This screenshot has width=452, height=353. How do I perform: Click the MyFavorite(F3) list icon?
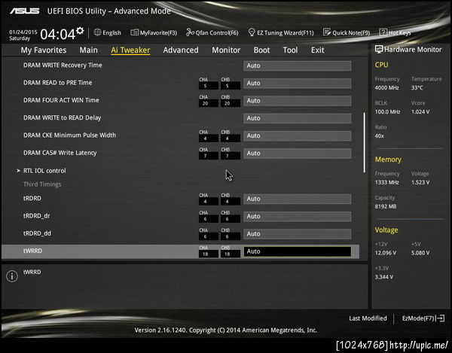click(x=134, y=32)
